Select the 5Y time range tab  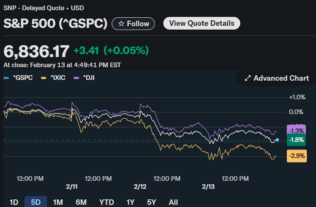pos(151,202)
